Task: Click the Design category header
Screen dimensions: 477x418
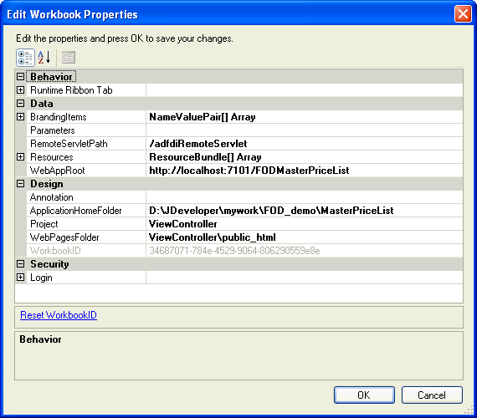Action: [x=47, y=184]
